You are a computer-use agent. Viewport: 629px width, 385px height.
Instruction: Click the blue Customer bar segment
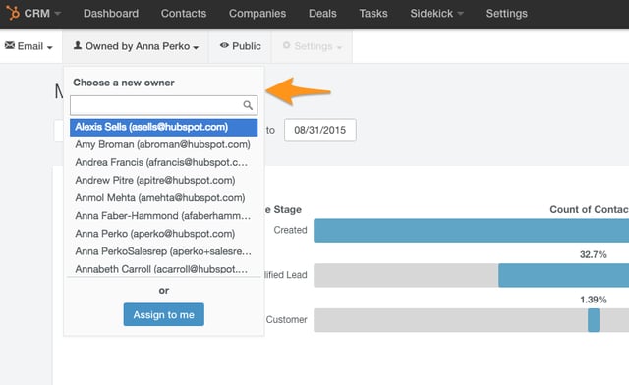(594, 320)
